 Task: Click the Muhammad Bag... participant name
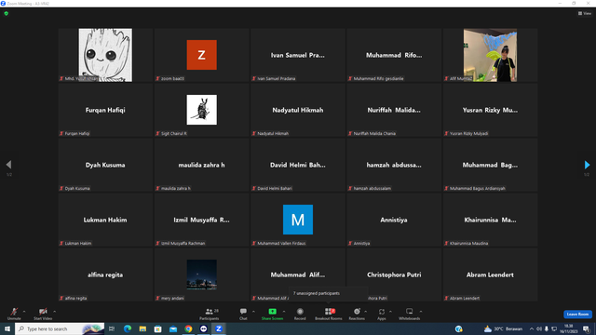click(490, 165)
